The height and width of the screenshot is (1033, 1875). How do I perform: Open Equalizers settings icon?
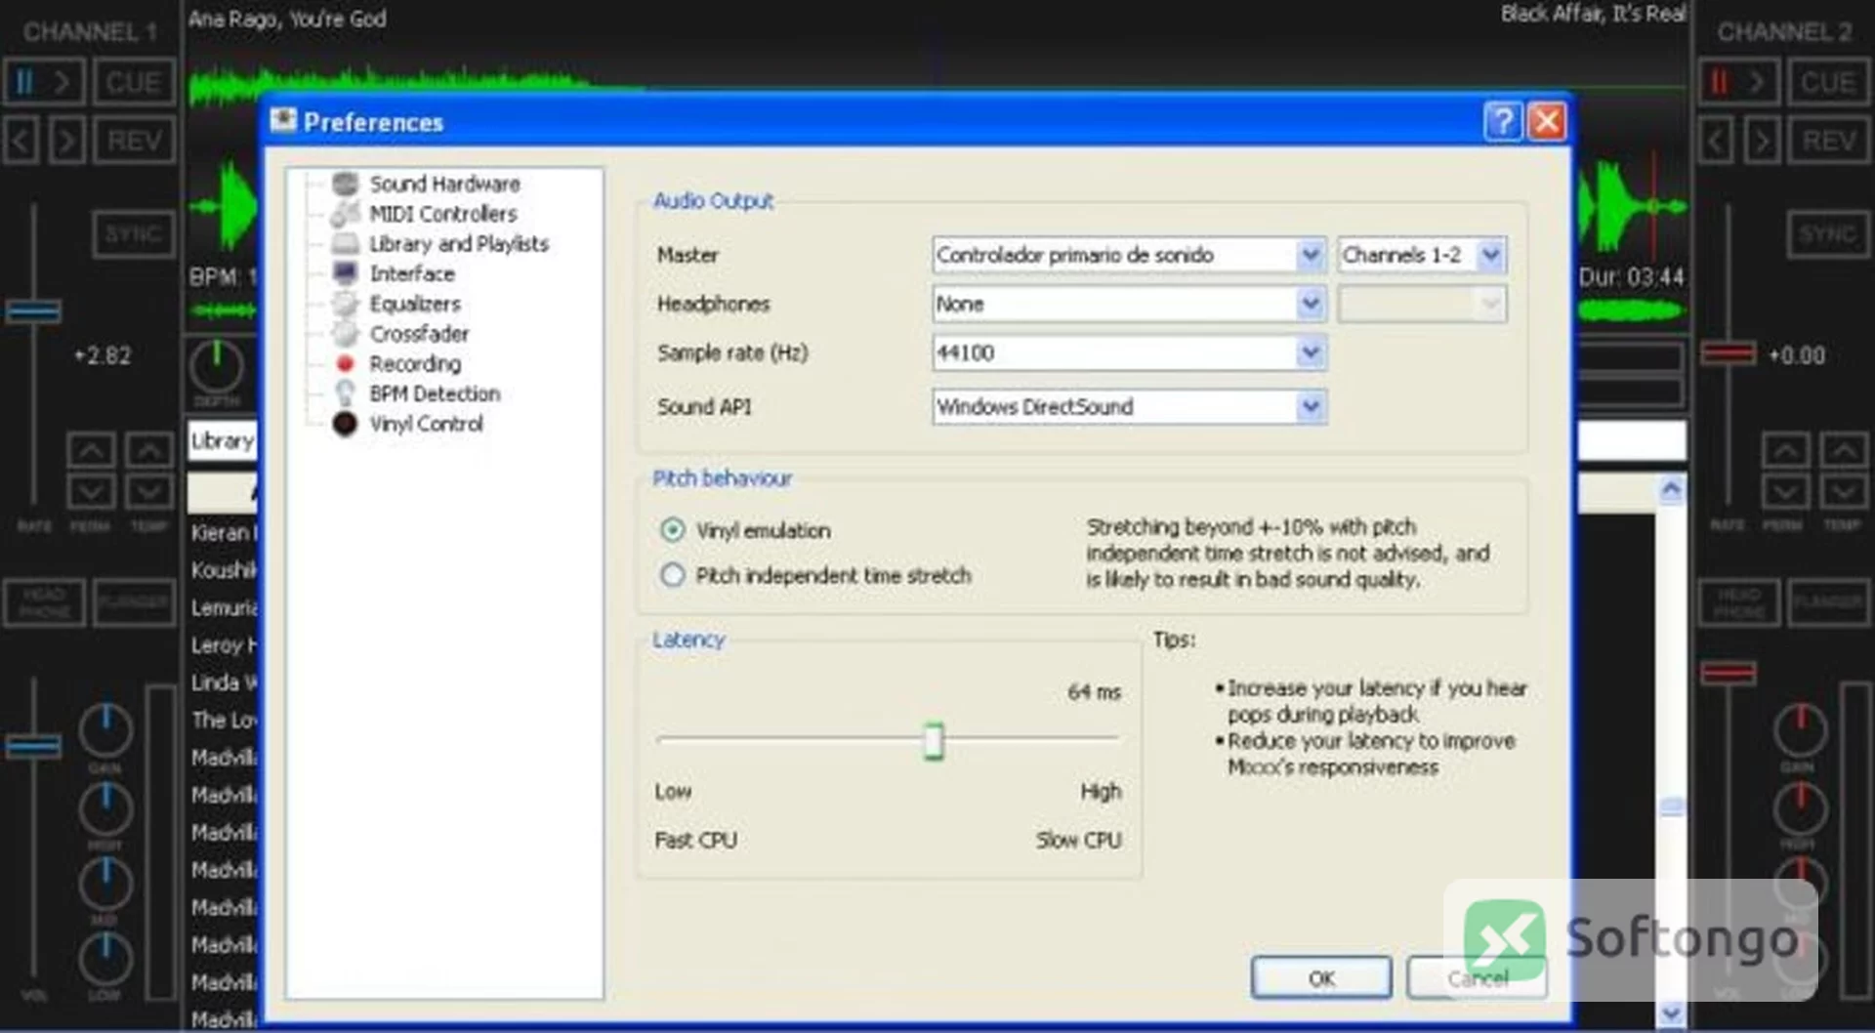pyautogui.click(x=345, y=304)
